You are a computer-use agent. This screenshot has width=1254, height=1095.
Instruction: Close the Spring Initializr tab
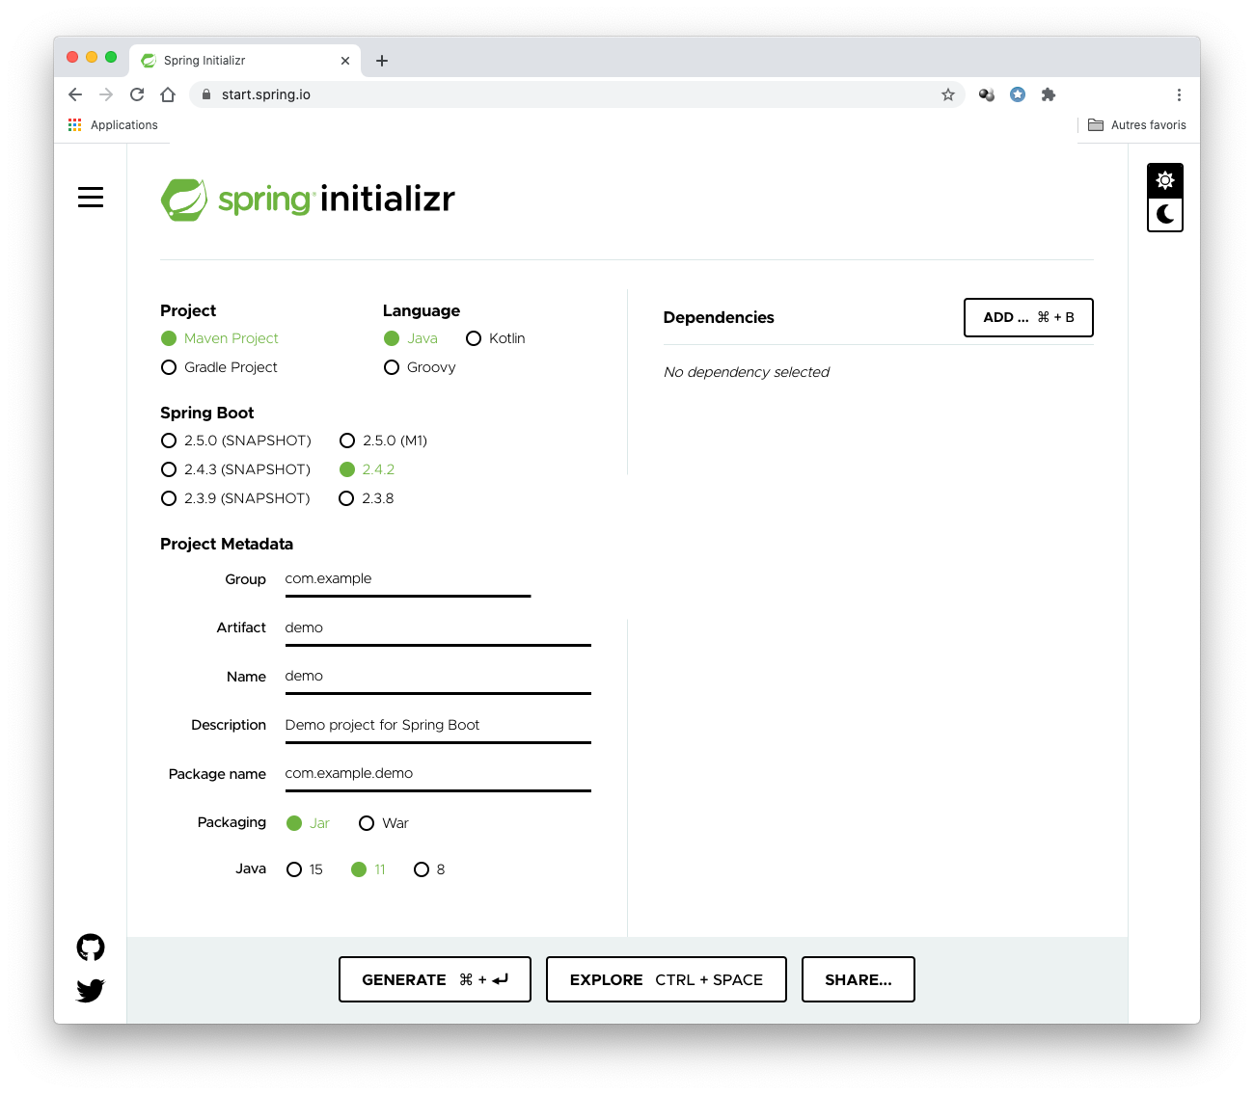coord(345,61)
